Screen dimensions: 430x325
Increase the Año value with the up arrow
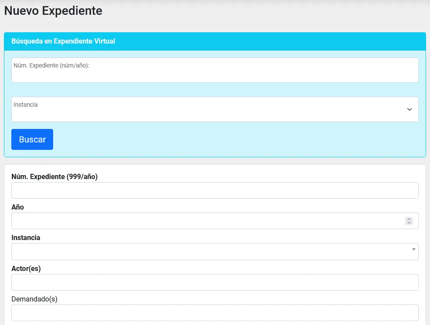point(409,219)
